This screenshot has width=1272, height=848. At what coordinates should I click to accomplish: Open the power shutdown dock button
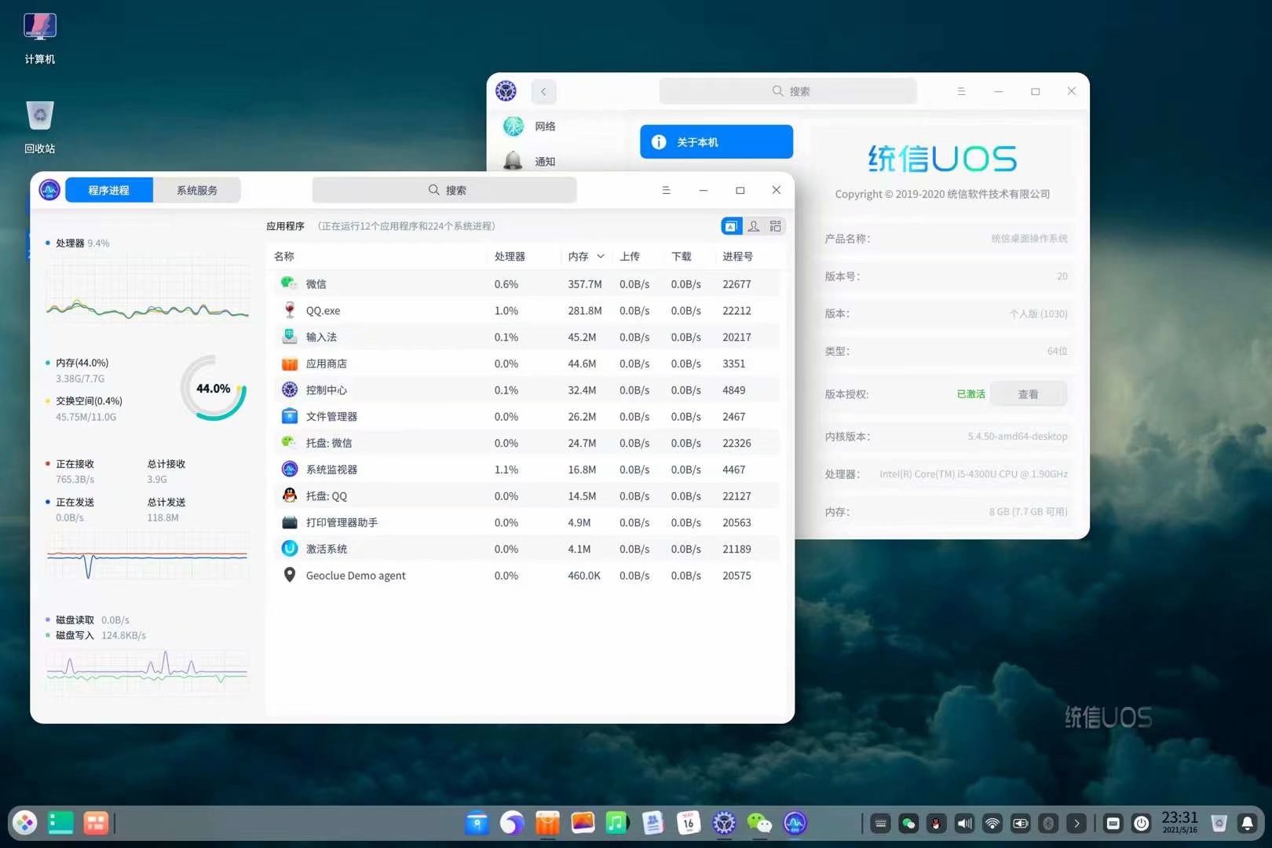click(x=1142, y=823)
